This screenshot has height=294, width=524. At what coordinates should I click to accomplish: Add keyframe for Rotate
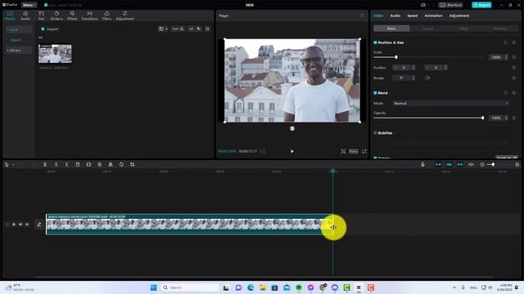(514, 78)
